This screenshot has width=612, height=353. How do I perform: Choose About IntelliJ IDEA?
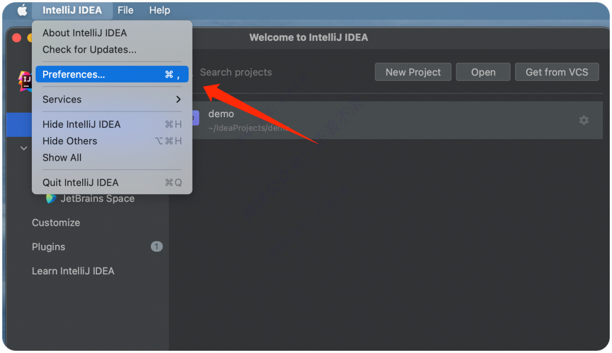click(x=84, y=33)
